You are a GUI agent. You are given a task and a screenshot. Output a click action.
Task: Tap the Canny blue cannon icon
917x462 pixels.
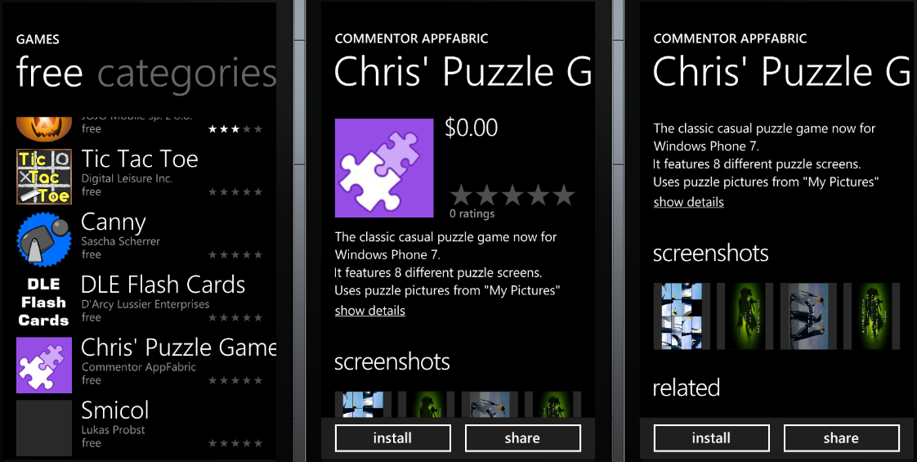44,240
